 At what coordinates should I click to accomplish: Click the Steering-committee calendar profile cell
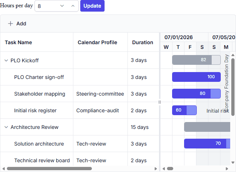click(x=100, y=94)
